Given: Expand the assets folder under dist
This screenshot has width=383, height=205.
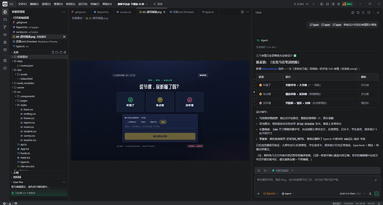Looking at the screenshot, I should (x=22, y=74).
